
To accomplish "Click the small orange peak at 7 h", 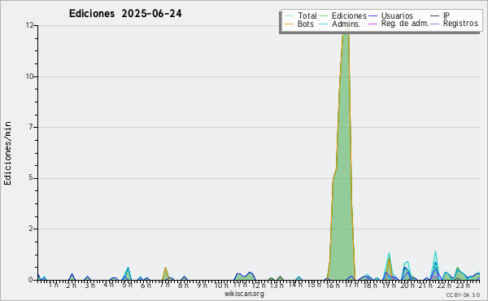I will (165, 273).
